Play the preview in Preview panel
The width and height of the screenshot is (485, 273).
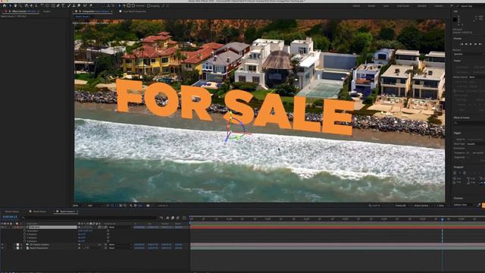pyautogui.click(x=471, y=44)
